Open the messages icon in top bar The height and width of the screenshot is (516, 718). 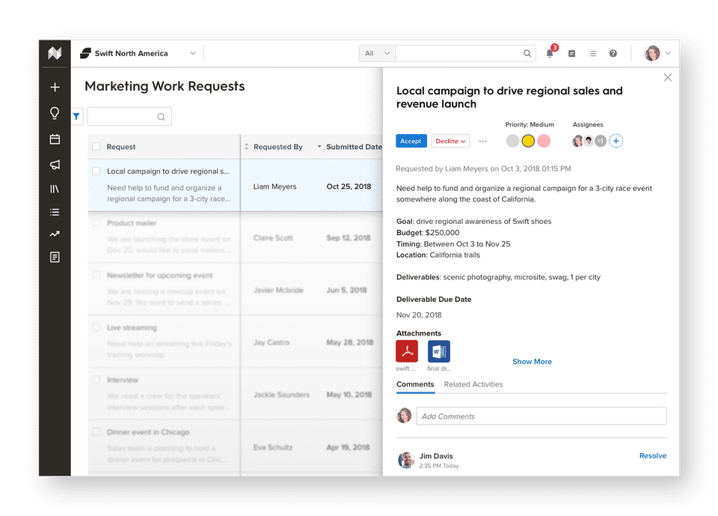(x=571, y=54)
